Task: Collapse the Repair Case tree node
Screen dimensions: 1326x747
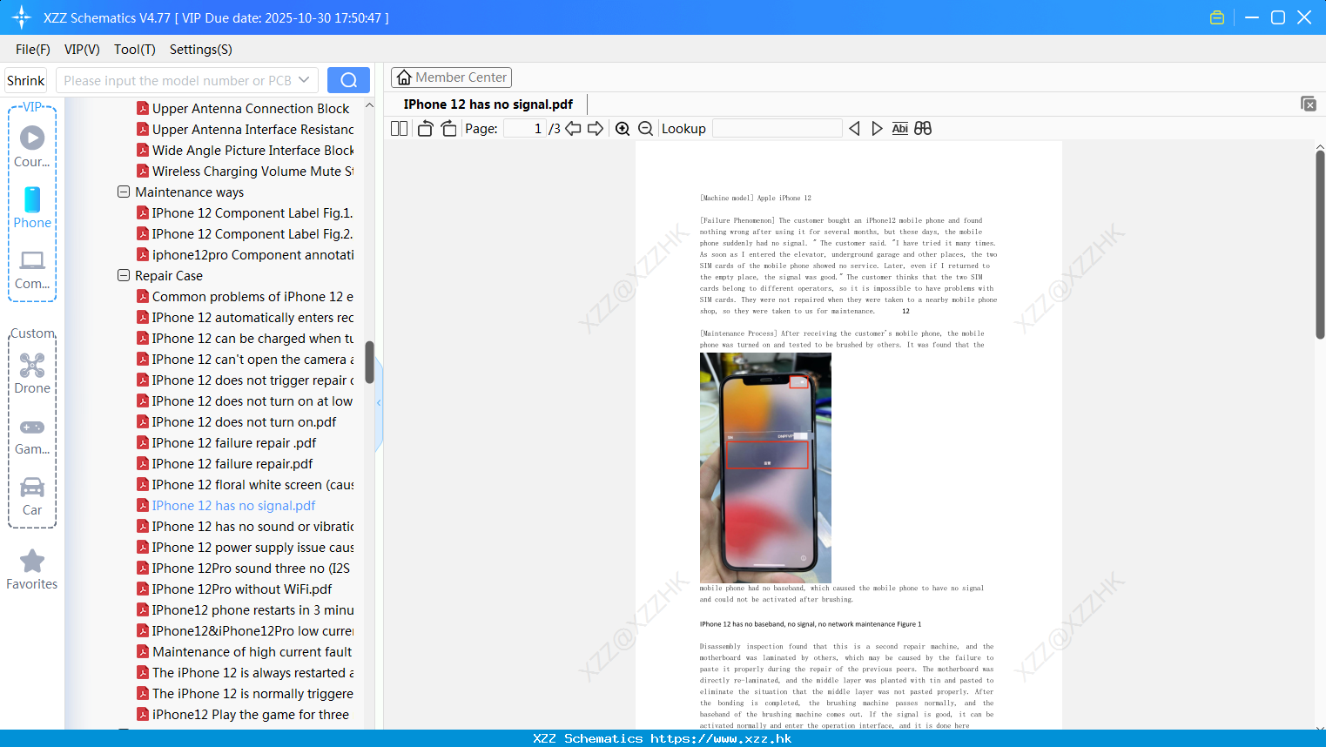Action: pos(124,275)
